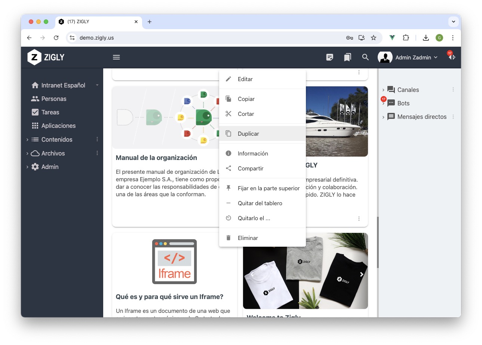The width and height of the screenshot is (482, 345).
Task: Select the Quitarlo el ... menu entry
Action: pos(263,218)
